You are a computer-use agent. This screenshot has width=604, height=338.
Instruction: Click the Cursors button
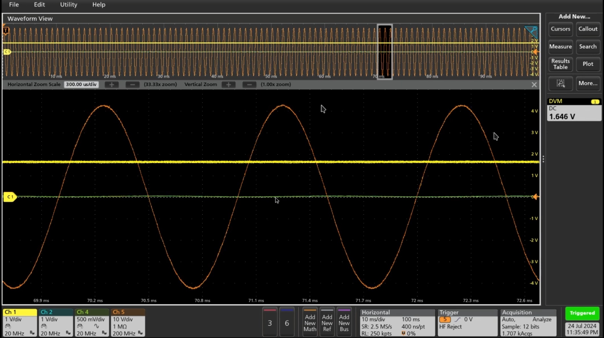(560, 29)
